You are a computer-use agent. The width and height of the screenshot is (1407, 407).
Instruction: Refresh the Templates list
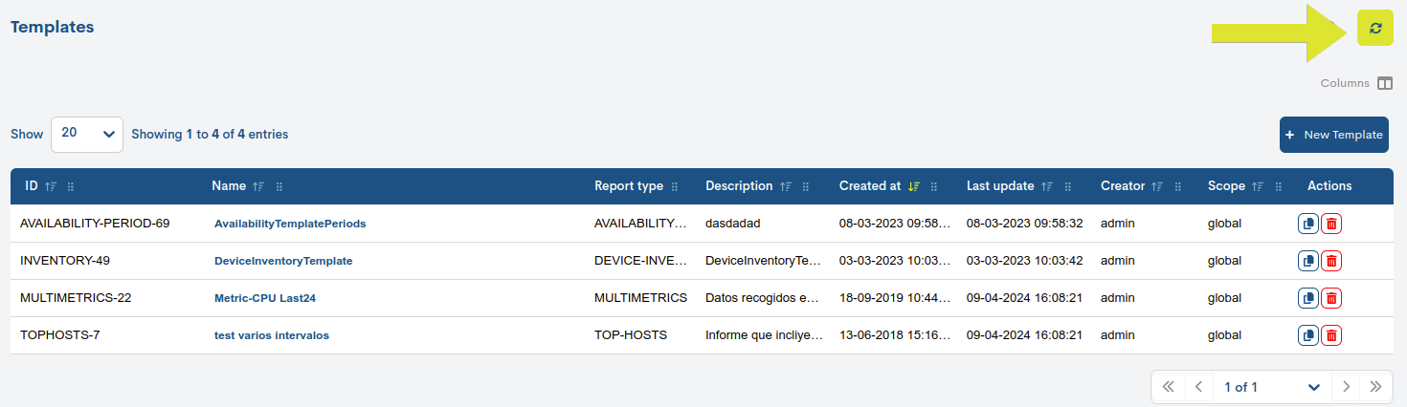1375,28
